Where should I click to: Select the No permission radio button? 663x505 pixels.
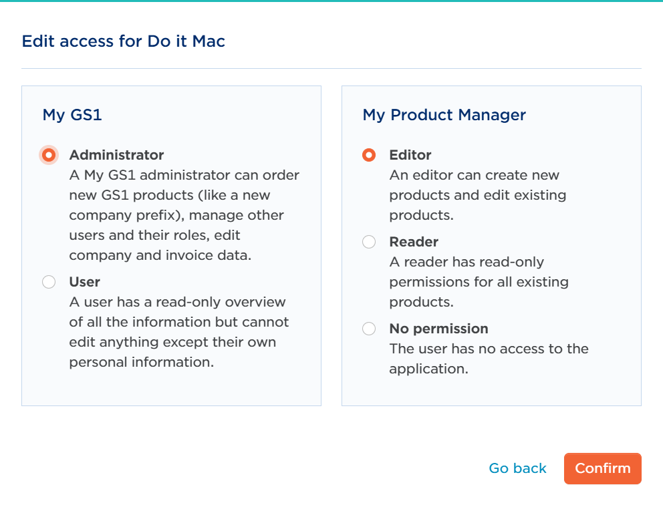369,329
